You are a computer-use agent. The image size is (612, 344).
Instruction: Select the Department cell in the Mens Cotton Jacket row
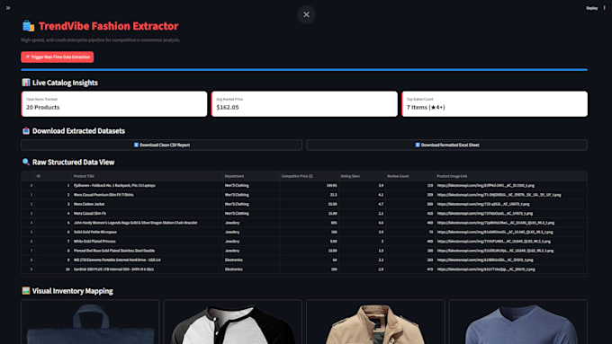coord(251,204)
